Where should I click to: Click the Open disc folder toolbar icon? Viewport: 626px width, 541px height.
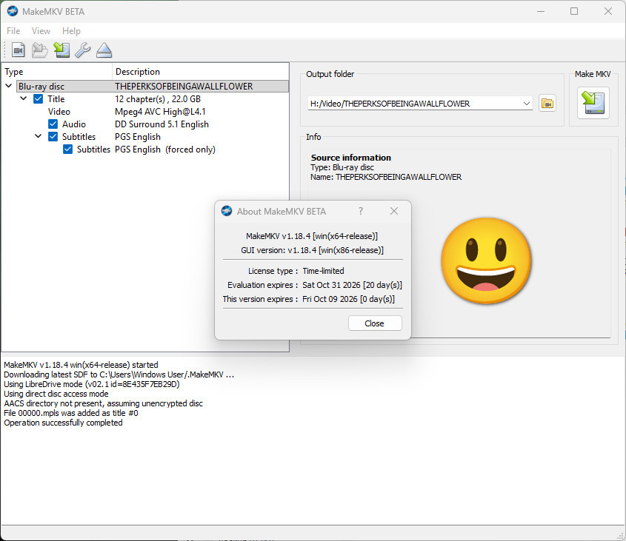pyautogui.click(x=40, y=50)
